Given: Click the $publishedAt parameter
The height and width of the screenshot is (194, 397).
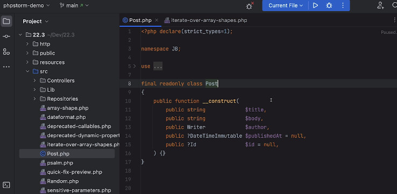Looking at the screenshot, I should point(264,136).
